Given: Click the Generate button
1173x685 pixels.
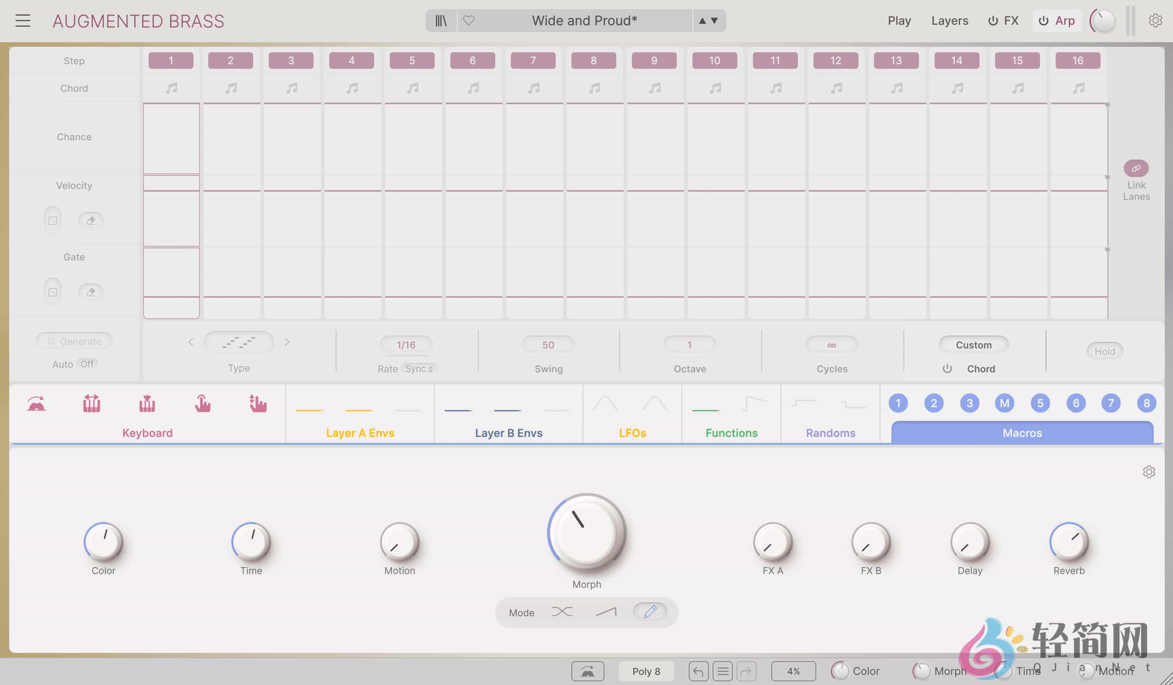Looking at the screenshot, I should point(73,341).
